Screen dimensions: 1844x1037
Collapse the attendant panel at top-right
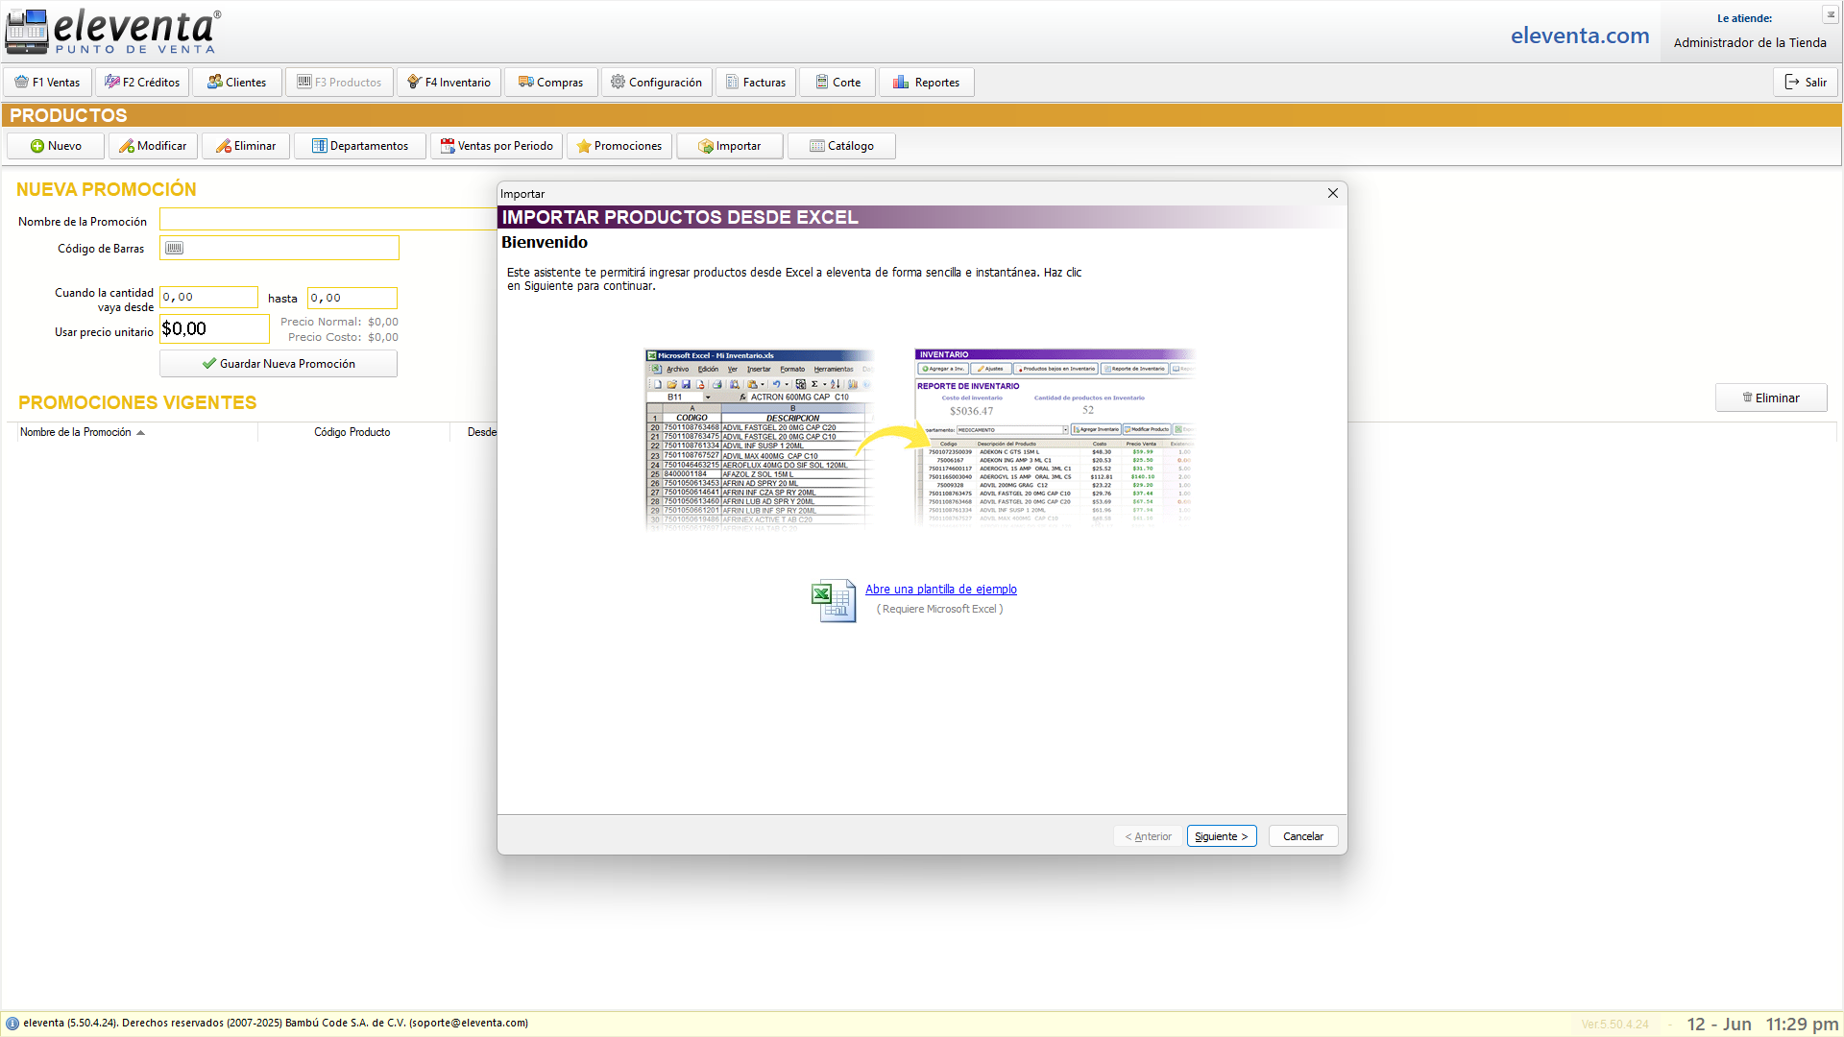pos(1831,14)
